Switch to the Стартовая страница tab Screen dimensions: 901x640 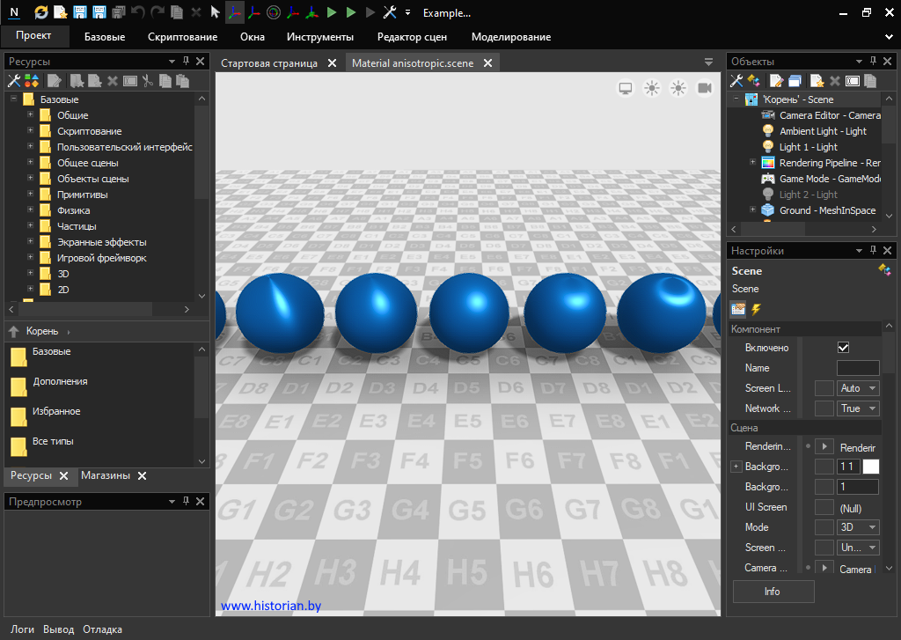click(x=269, y=63)
